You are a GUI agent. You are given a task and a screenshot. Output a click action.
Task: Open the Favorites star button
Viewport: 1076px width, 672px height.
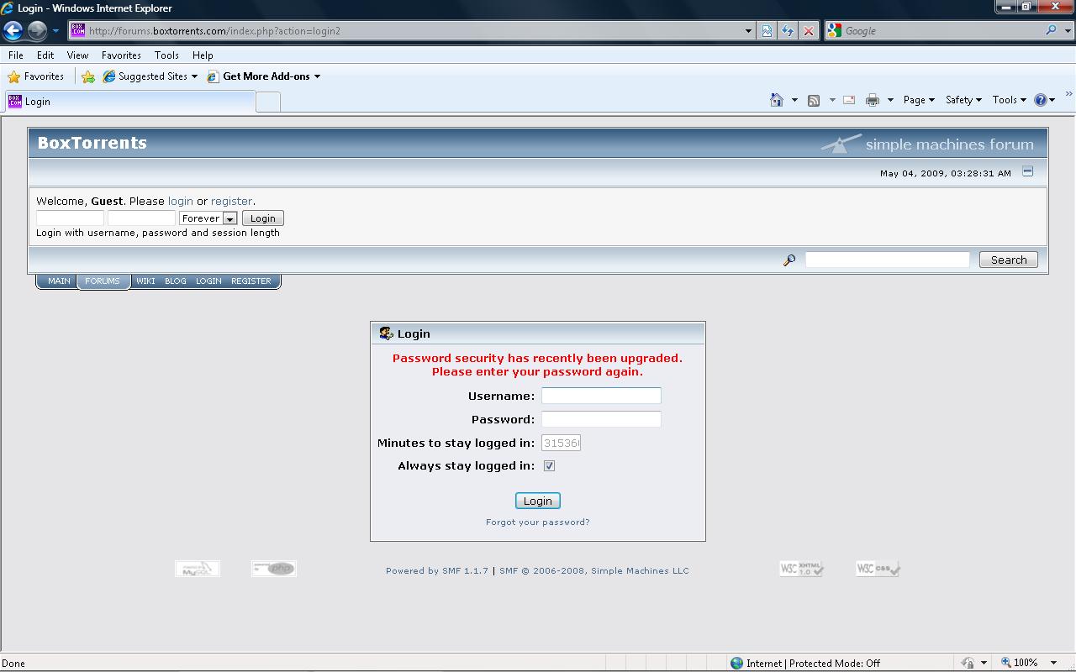(x=36, y=76)
